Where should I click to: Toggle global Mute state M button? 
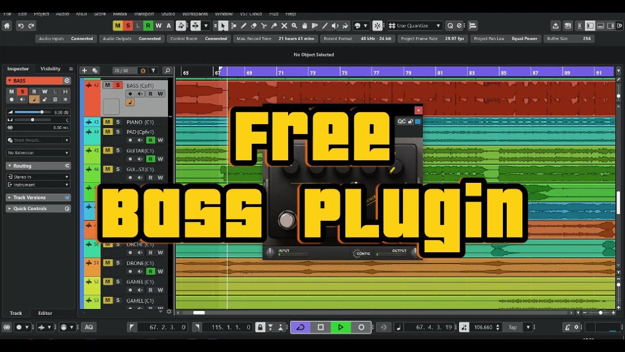(x=117, y=26)
